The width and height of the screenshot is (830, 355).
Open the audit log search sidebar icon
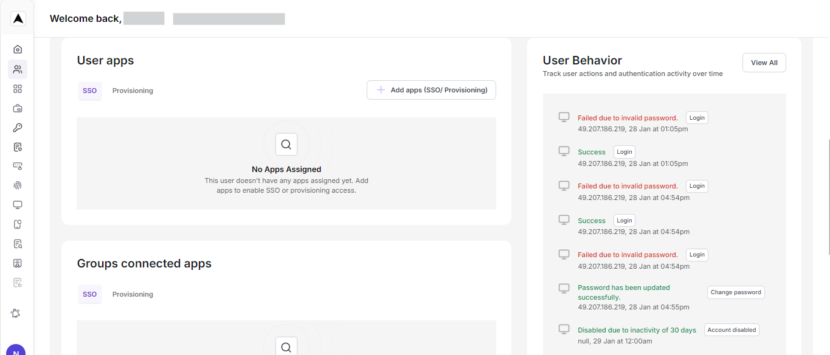pos(18,244)
